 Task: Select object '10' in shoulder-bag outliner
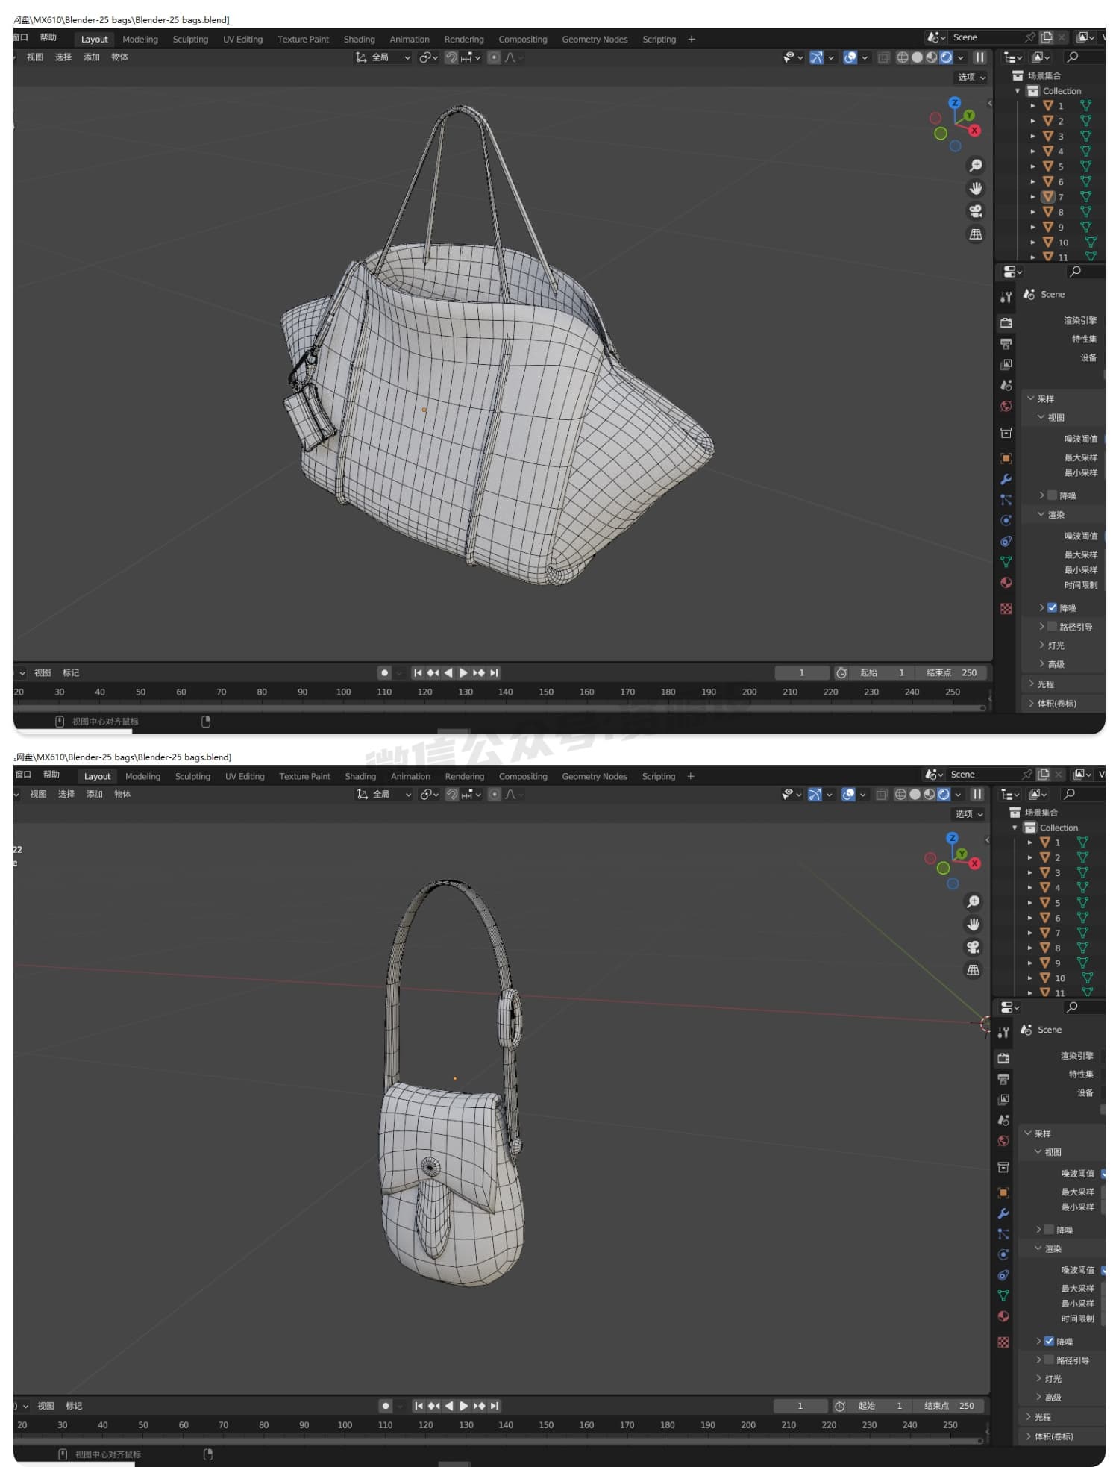[1060, 978]
